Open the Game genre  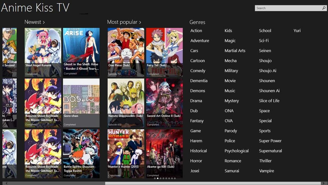click(196, 131)
